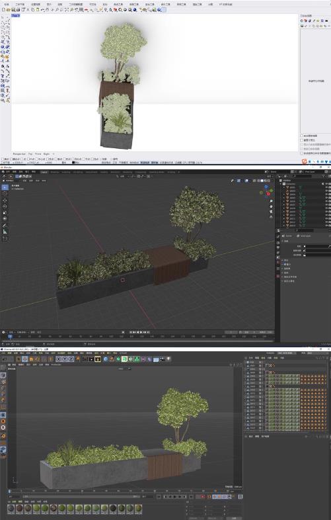The width and height of the screenshot is (331, 520).
Task: Click Render View clapperboard in Cinema 4D
Action: point(85,359)
